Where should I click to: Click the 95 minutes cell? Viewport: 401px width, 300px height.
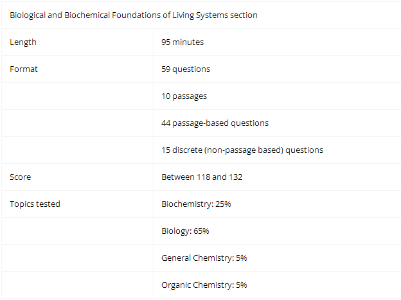(x=277, y=42)
